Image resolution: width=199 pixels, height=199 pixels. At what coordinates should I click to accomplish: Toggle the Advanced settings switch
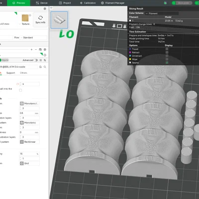[x=36, y=60]
